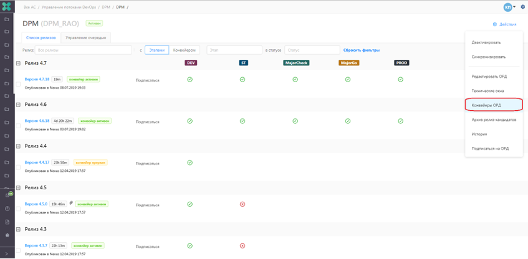
Task: Open the Статус filter dropdown
Action: point(312,50)
